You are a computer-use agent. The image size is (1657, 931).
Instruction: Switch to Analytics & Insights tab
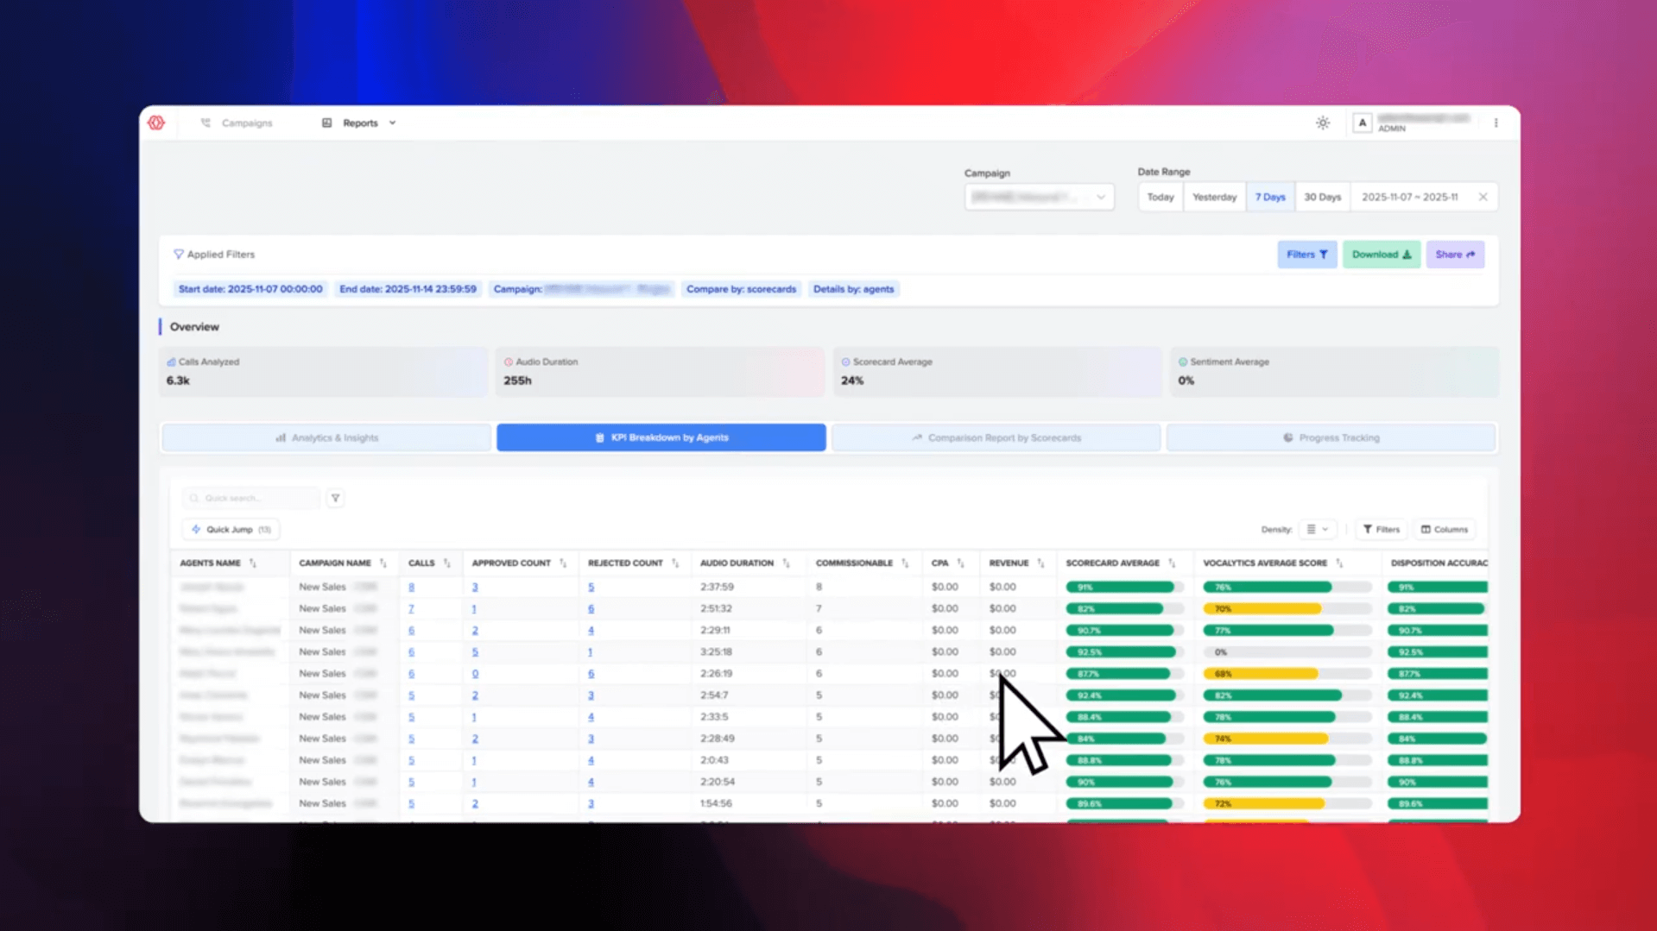(x=326, y=437)
